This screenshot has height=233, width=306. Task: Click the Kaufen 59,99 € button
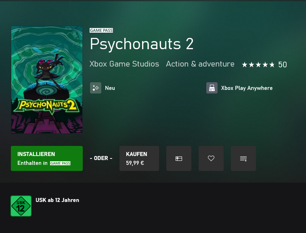[x=139, y=158]
